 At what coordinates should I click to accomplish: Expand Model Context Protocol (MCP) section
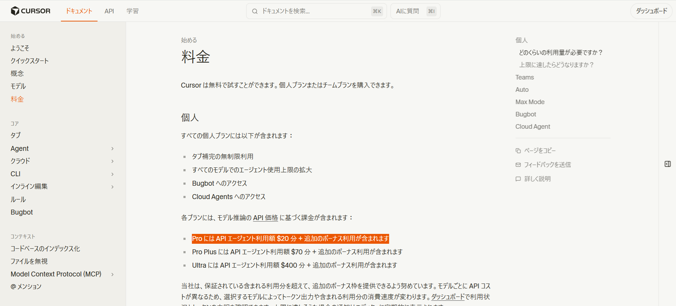tap(112, 274)
